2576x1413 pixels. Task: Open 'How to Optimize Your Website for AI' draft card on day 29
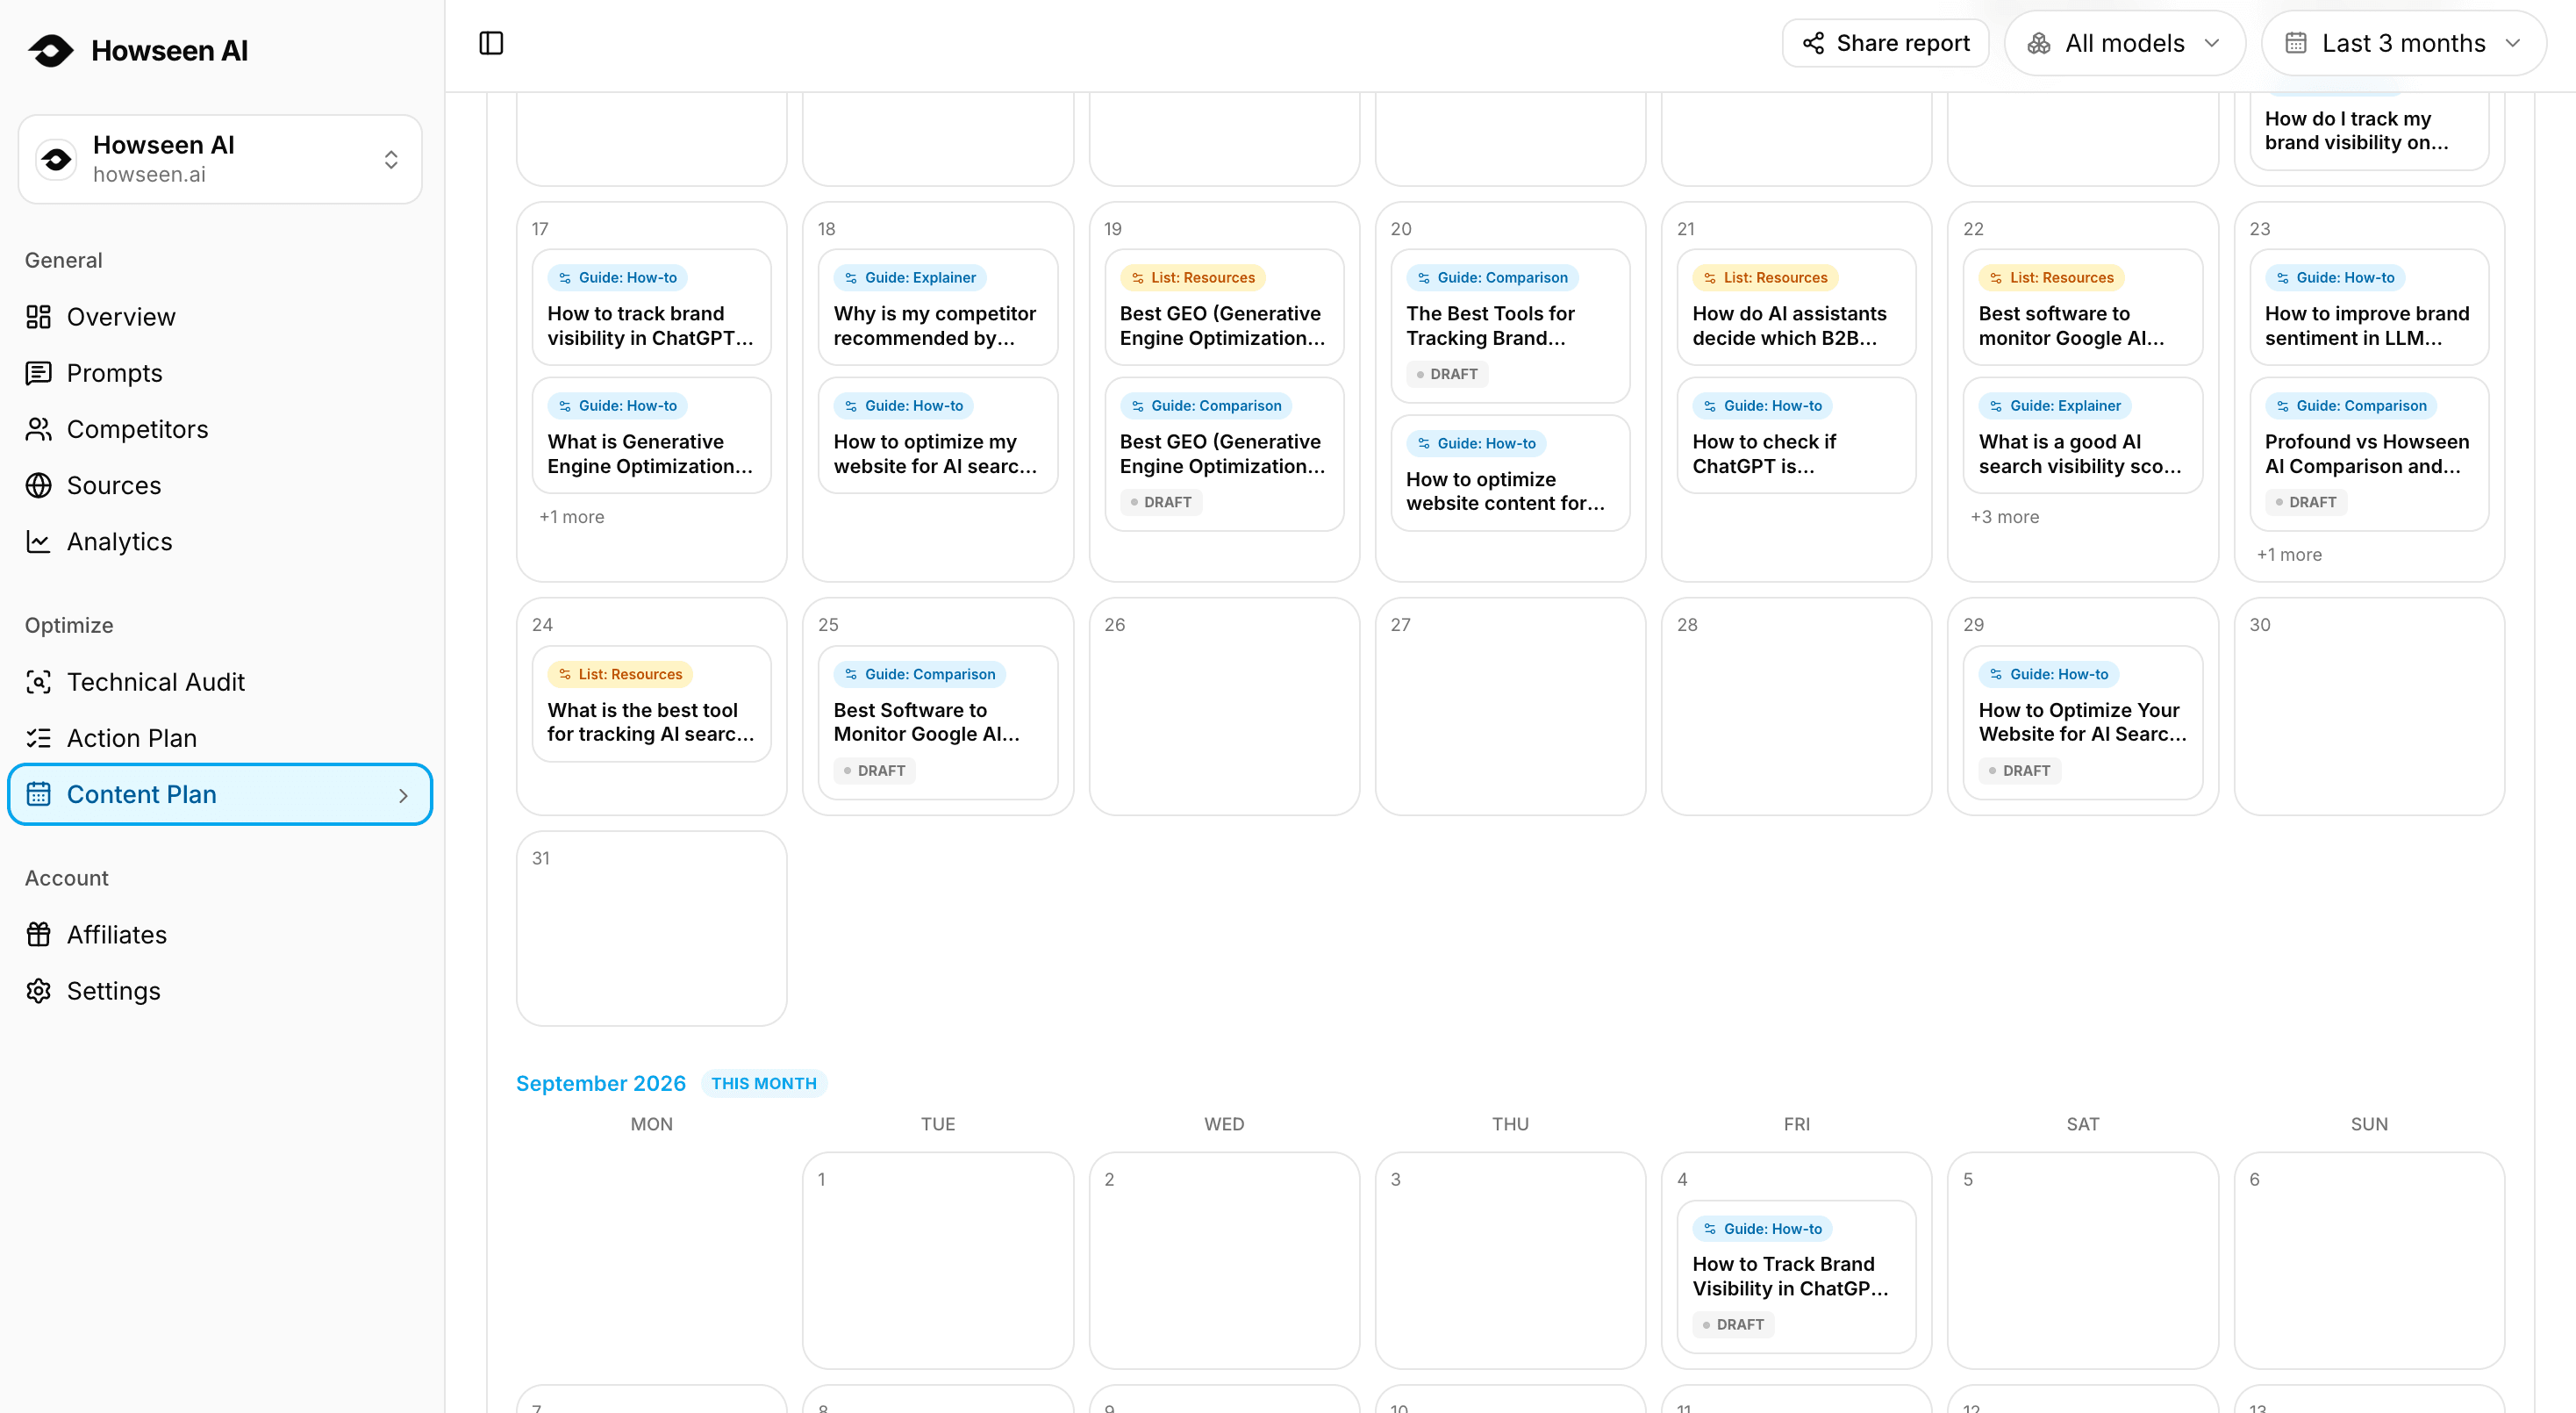[2083, 722]
